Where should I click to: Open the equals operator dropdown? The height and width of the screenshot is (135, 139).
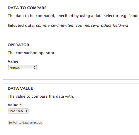coord(22,67)
